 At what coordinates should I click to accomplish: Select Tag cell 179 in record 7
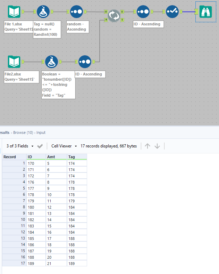[77, 201]
